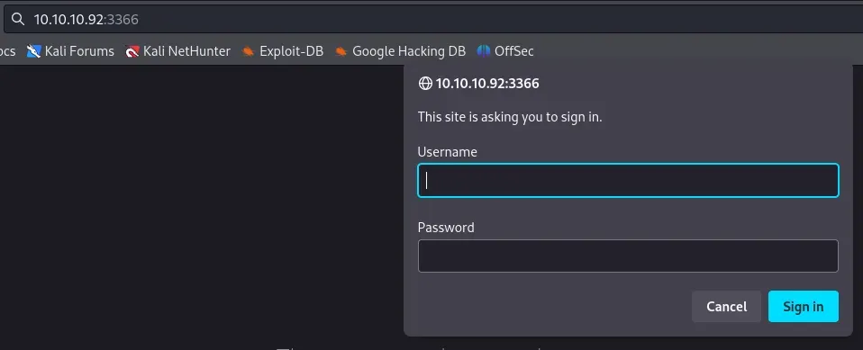The height and width of the screenshot is (350, 863).
Task: Click the dialog host heading 10.10.10.92:3366
Action: (487, 84)
